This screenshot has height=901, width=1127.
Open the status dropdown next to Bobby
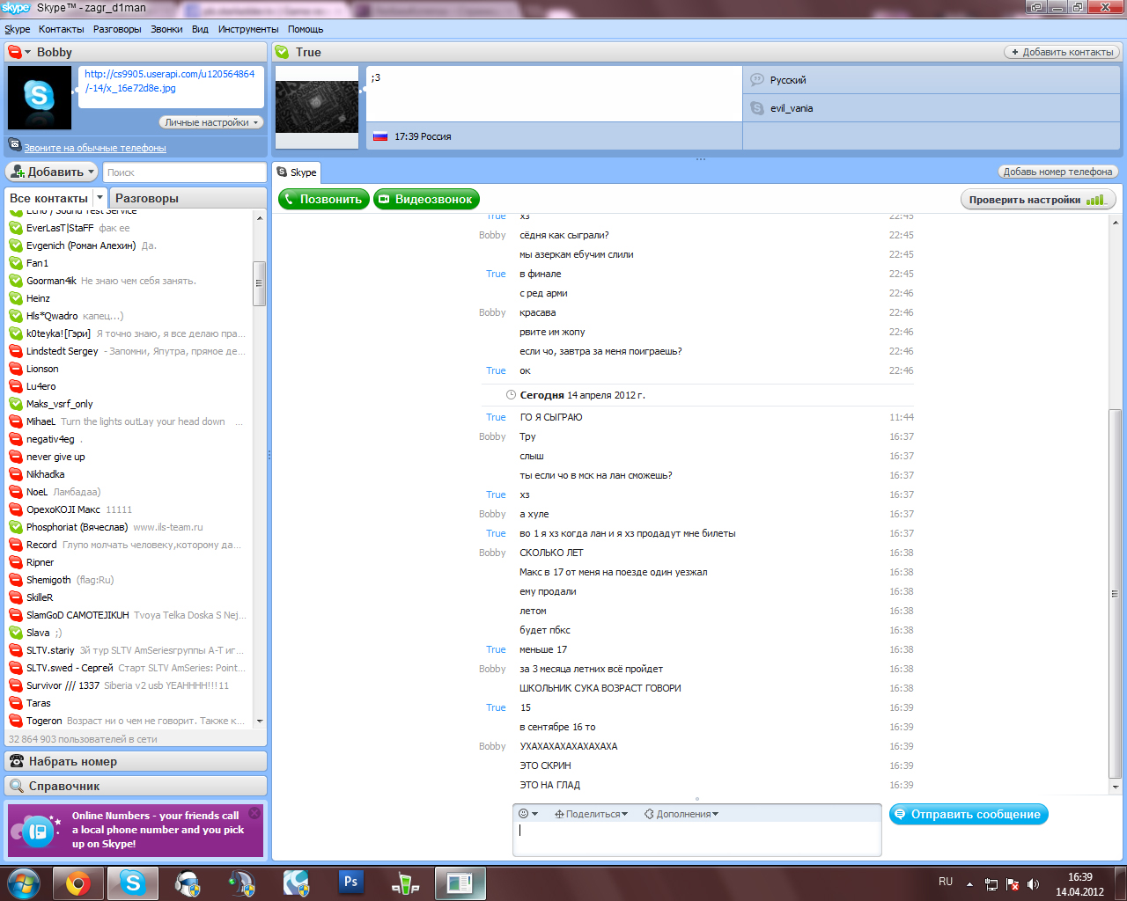(18, 53)
